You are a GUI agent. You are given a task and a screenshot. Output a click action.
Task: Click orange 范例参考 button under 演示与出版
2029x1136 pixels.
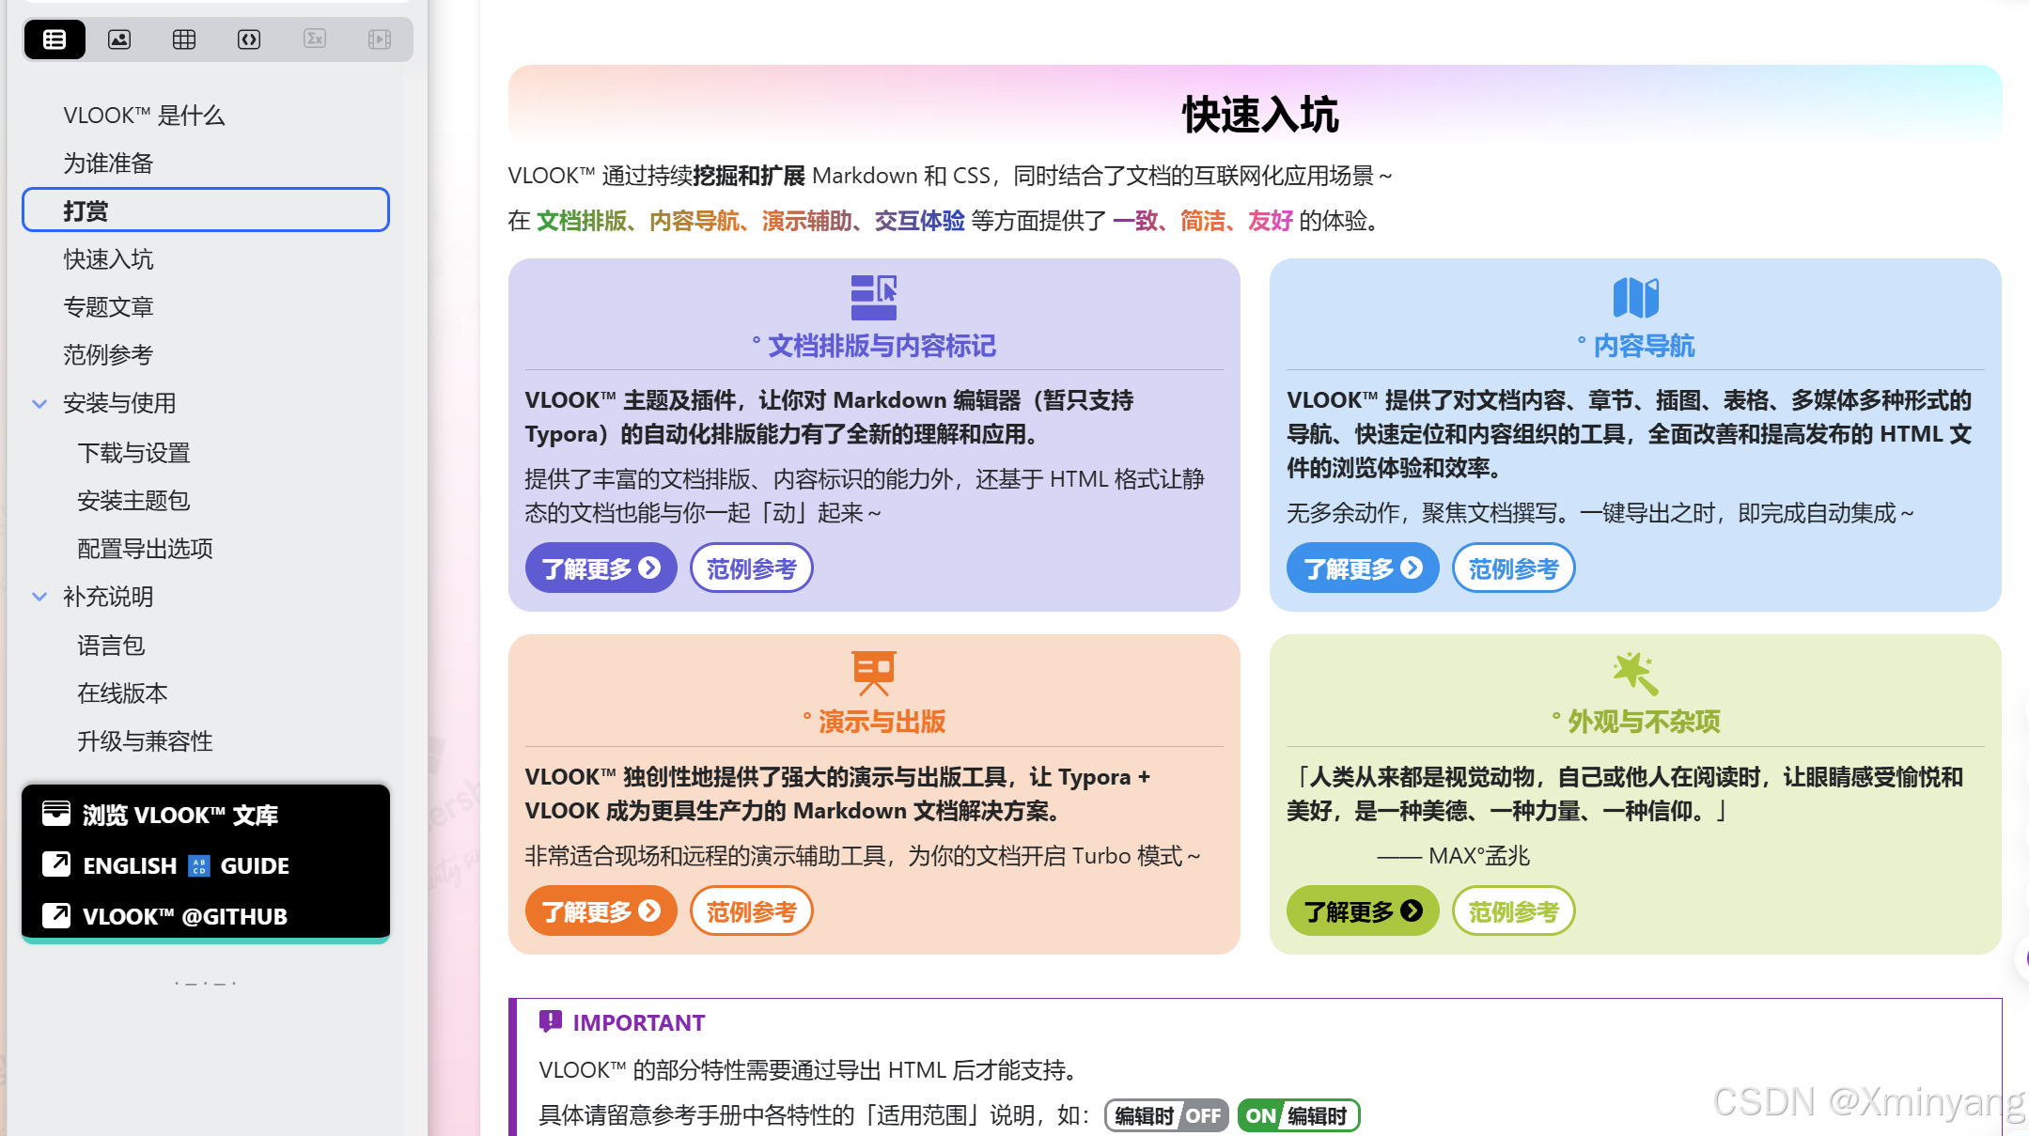click(751, 911)
